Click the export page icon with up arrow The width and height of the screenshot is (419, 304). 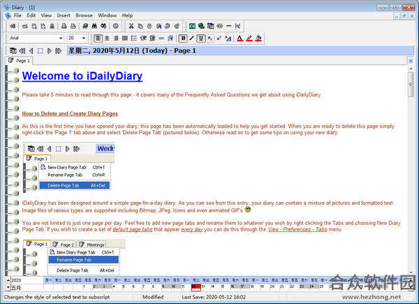(52, 26)
